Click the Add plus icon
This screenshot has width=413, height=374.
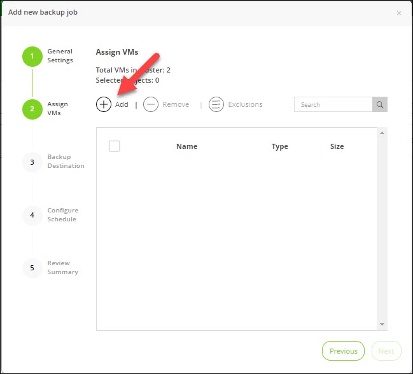pos(104,104)
